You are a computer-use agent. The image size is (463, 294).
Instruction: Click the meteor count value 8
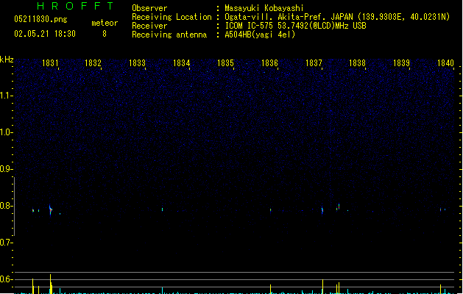105,34
